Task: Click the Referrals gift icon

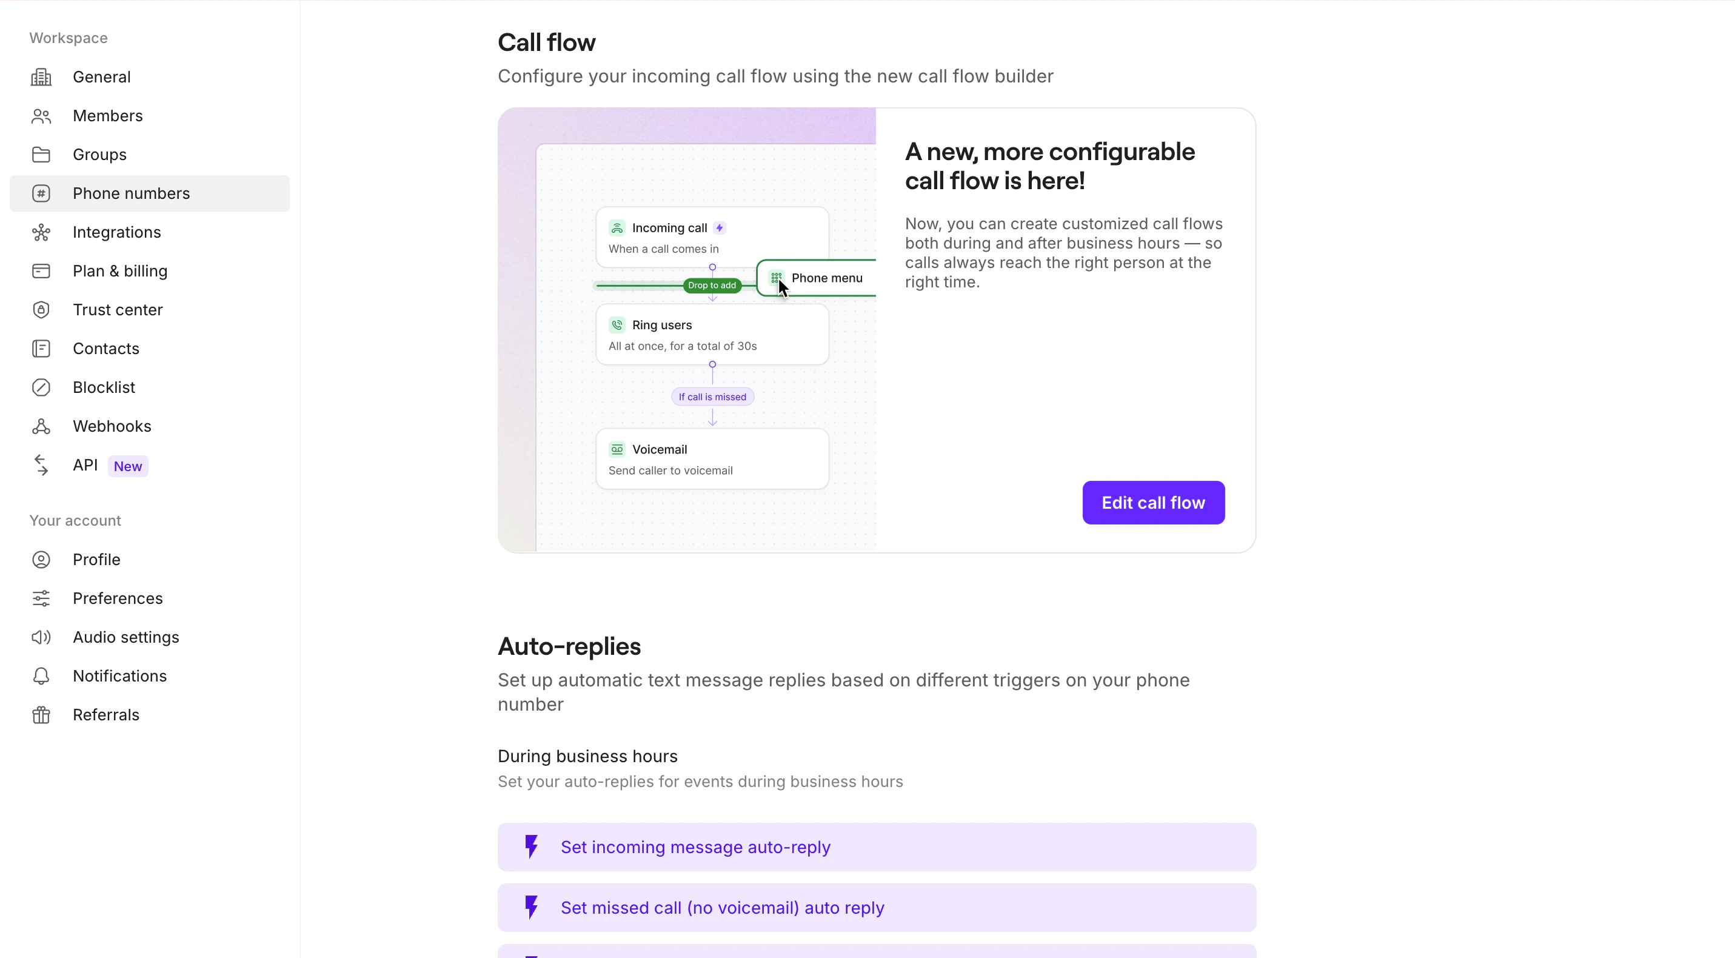Action: coord(41,714)
